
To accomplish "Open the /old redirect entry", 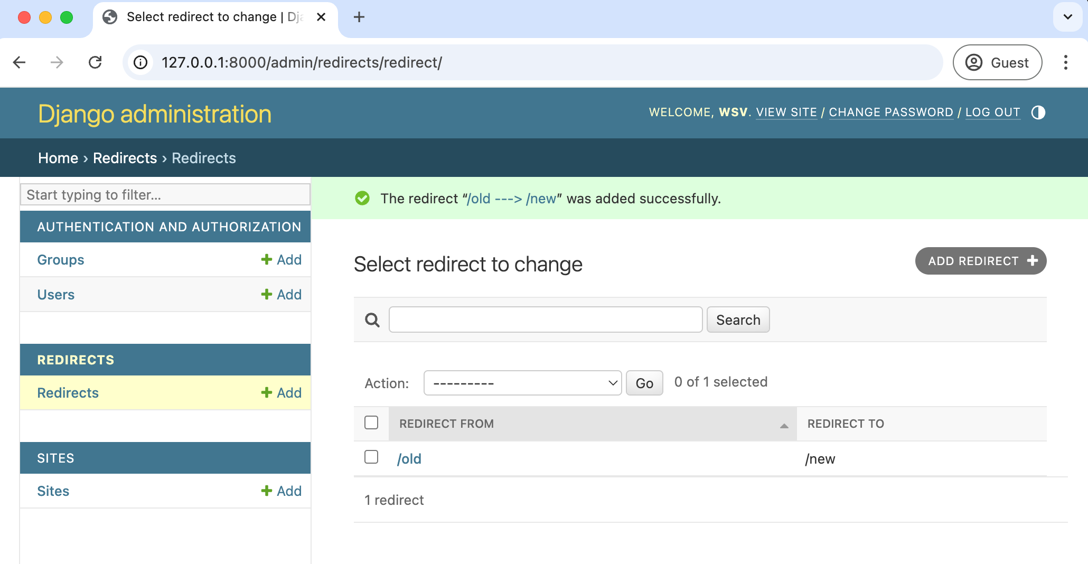I will 409,459.
